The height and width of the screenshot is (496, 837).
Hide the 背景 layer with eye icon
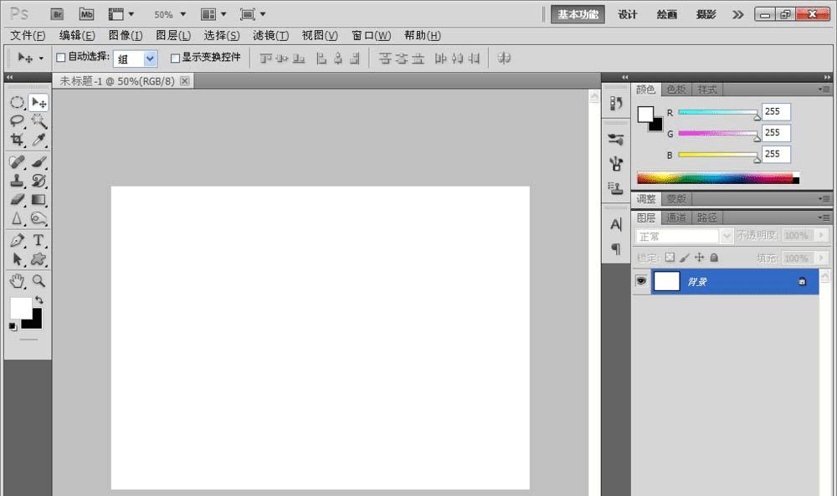pos(641,282)
